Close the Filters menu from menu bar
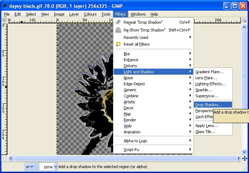This screenshot has width=249, height=173. [120, 14]
